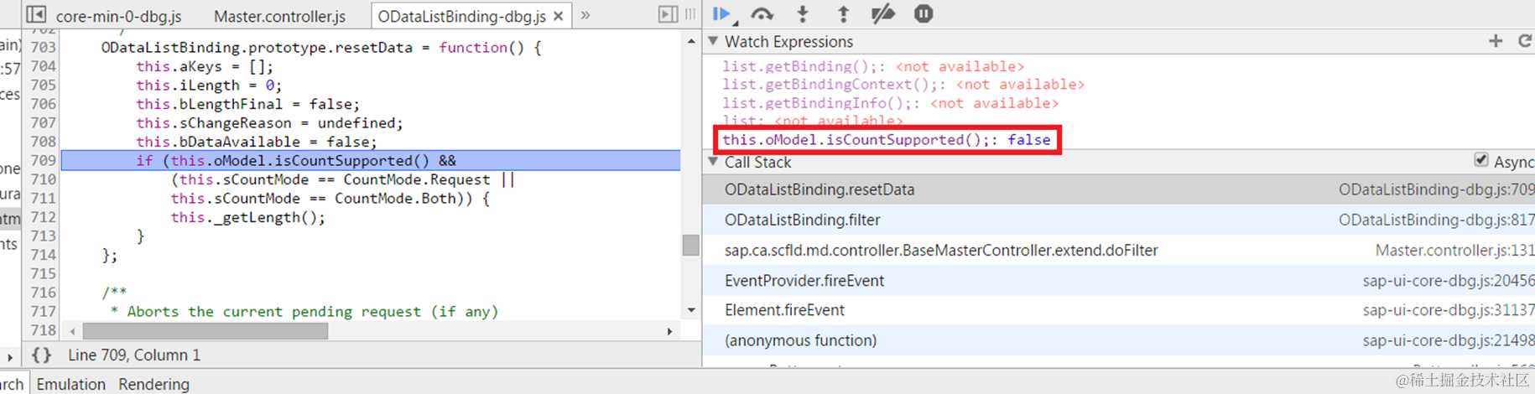Toggle the file navigator sidebar icon

coord(36,14)
